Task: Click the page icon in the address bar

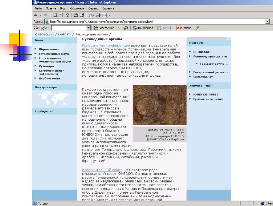Action: click(47, 22)
